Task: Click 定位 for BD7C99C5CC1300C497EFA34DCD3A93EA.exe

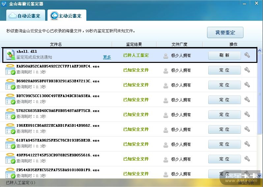Action: coord(224,100)
